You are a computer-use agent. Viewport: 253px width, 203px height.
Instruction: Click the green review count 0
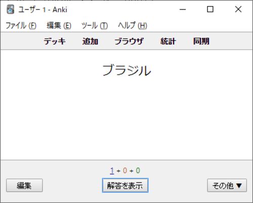pyautogui.click(x=138, y=171)
